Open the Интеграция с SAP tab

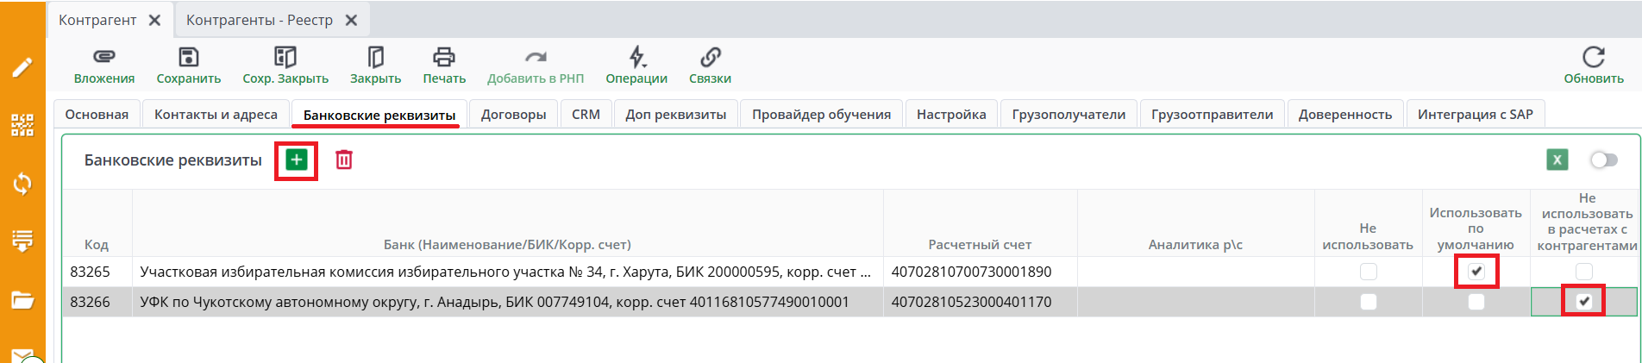(x=1475, y=115)
